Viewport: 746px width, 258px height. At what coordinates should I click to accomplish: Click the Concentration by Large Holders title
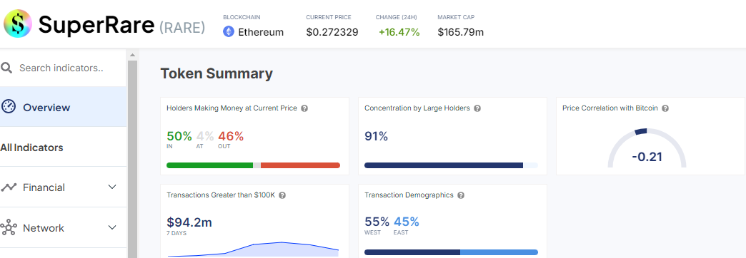click(417, 108)
